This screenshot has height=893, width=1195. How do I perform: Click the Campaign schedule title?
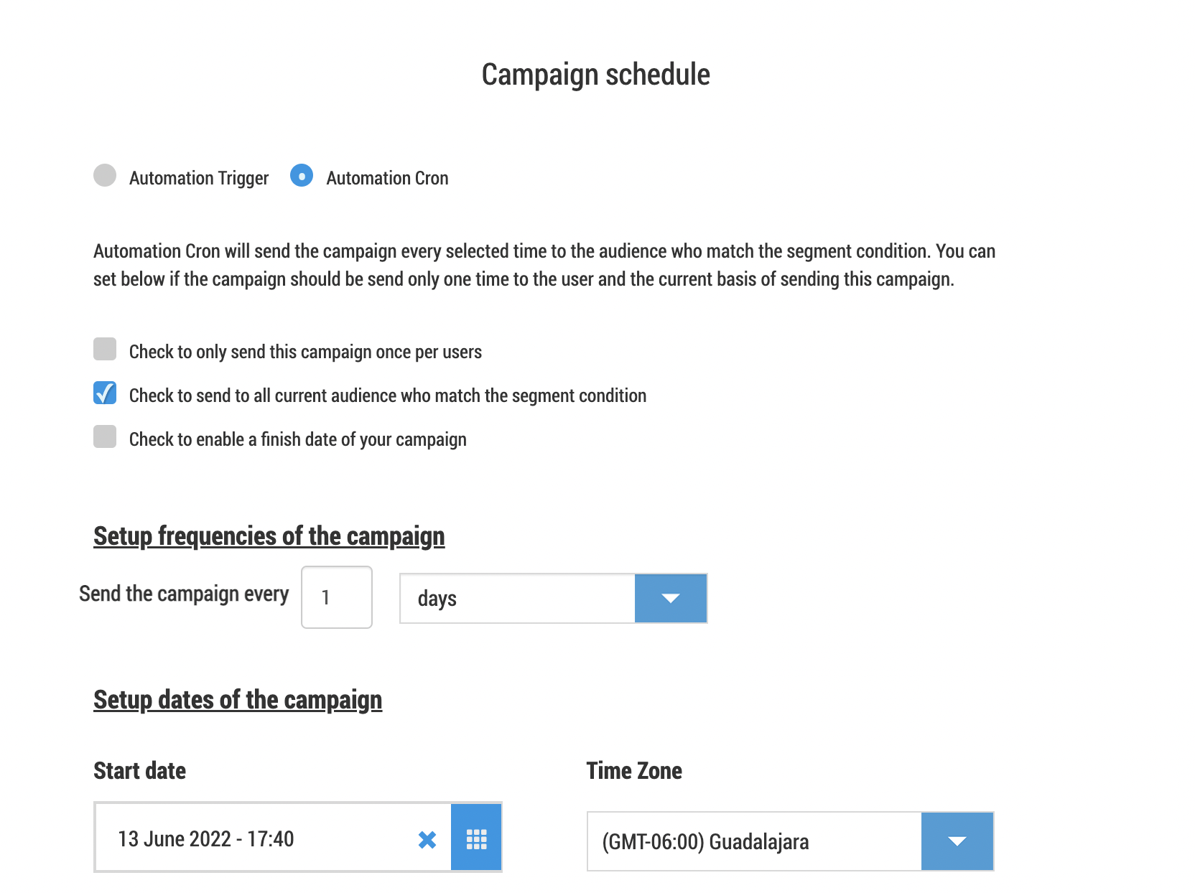(596, 75)
